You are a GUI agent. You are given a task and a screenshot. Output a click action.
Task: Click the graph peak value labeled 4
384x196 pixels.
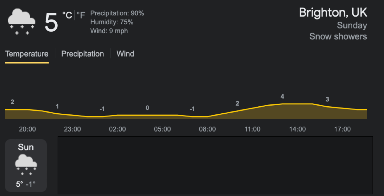[x=282, y=96]
